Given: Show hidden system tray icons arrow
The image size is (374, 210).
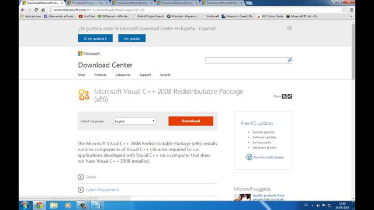Looking at the screenshot, I should pyautogui.click(x=313, y=205).
